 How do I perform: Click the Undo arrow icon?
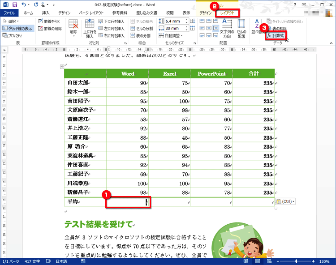tap(24, 4)
